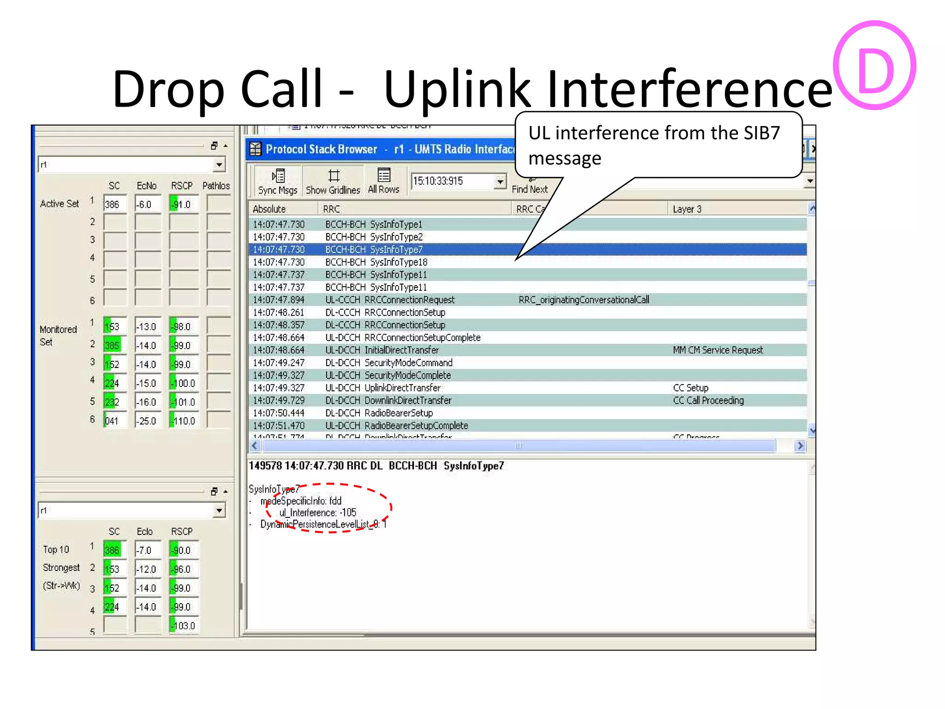
Task: Select the BCCH-BCH SysInfoType2 row
Action: tap(528, 237)
